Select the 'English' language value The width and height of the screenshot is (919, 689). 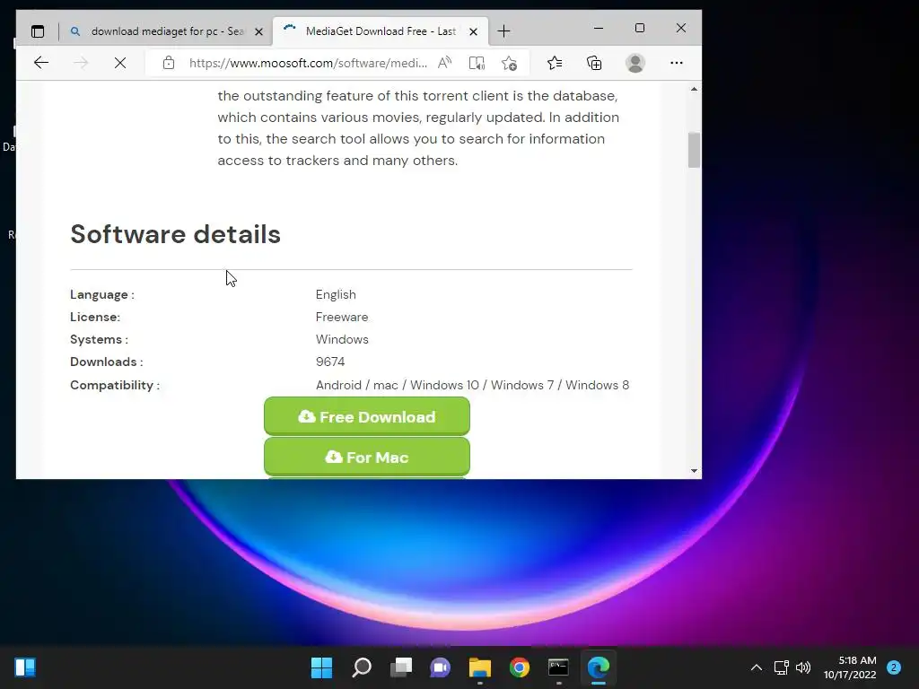coord(336,294)
